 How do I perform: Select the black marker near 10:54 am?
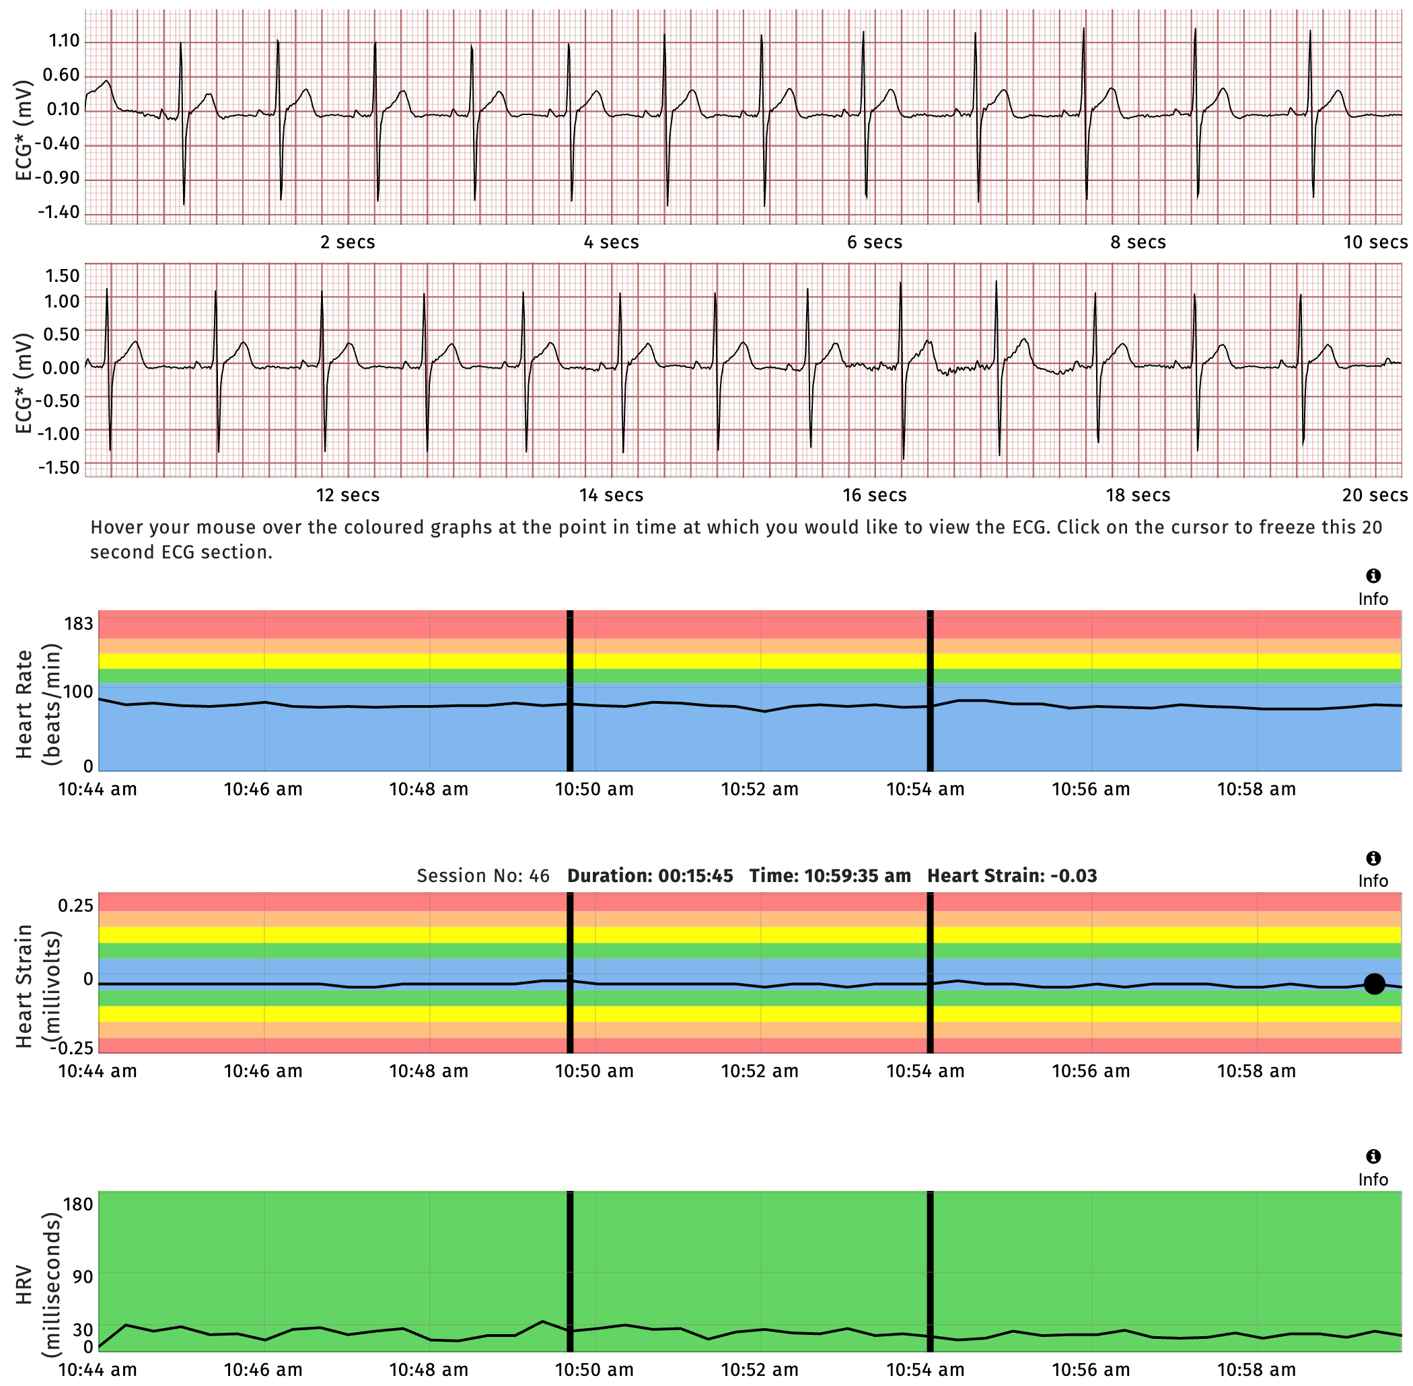(x=930, y=692)
